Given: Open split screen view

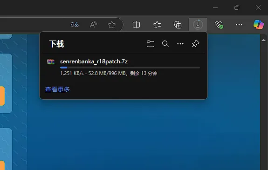Looking at the screenshot, I should pyautogui.click(x=136, y=25).
